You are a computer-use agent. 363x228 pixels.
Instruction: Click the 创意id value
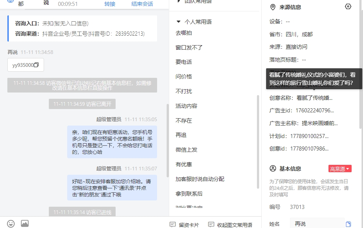pos(309,149)
